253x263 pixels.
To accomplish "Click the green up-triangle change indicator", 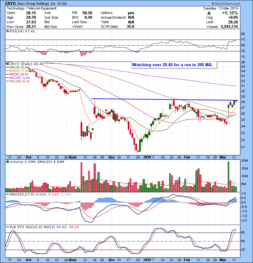I will coord(209,13).
